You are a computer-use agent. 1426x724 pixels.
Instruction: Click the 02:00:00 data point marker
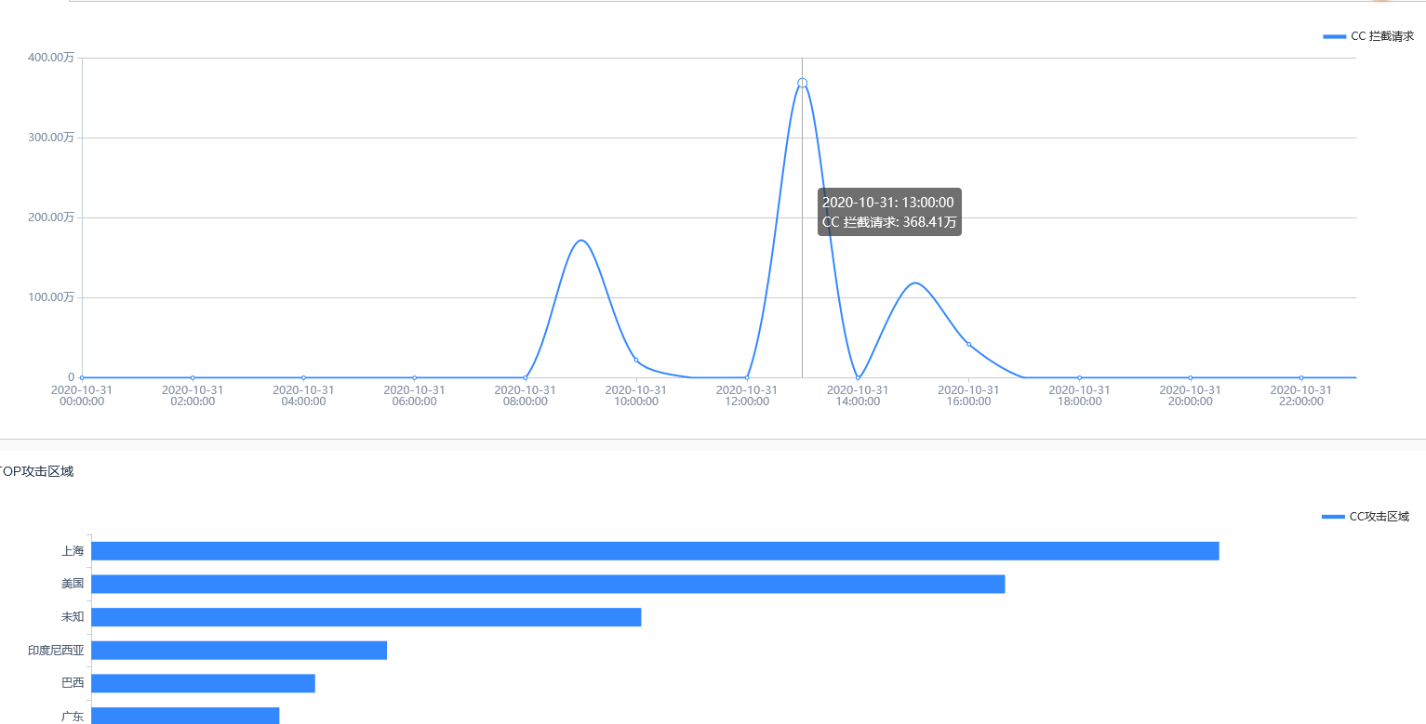coord(193,377)
